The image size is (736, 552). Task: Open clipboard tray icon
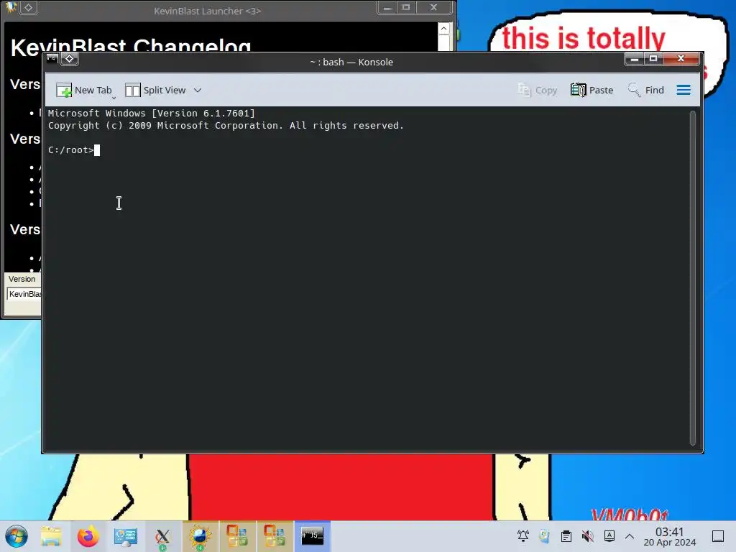coord(566,535)
